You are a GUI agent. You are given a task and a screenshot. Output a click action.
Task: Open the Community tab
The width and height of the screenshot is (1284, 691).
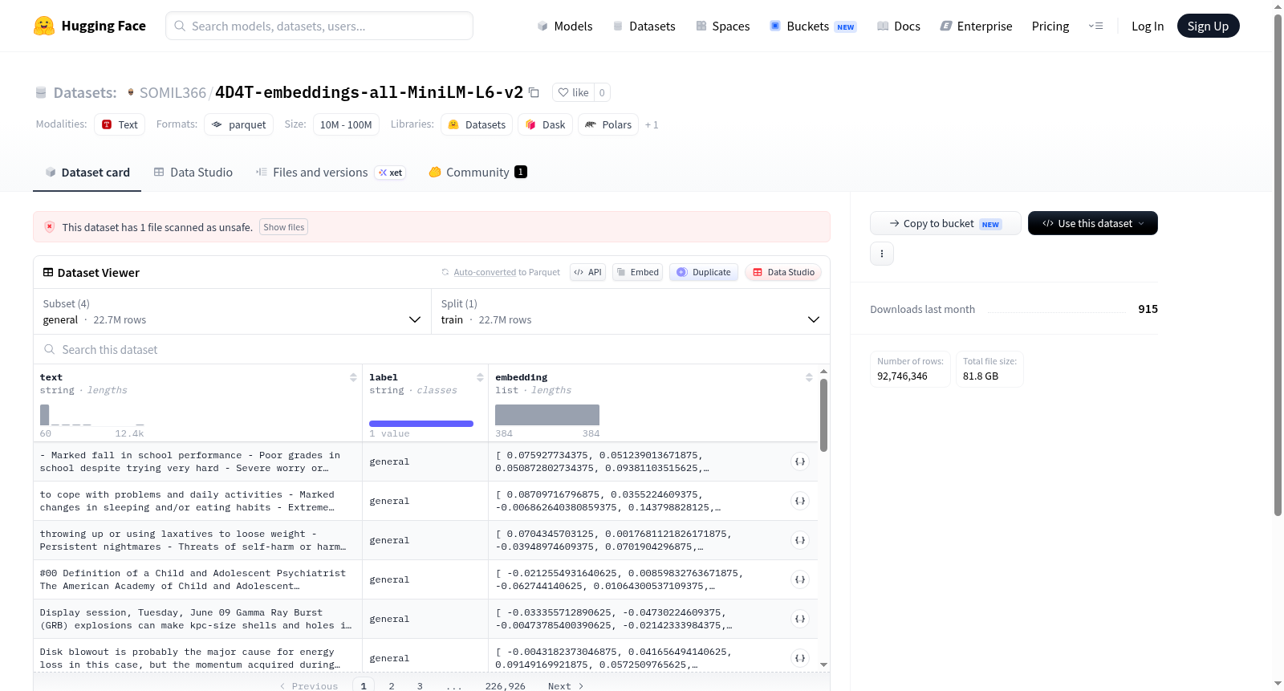click(477, 172)
